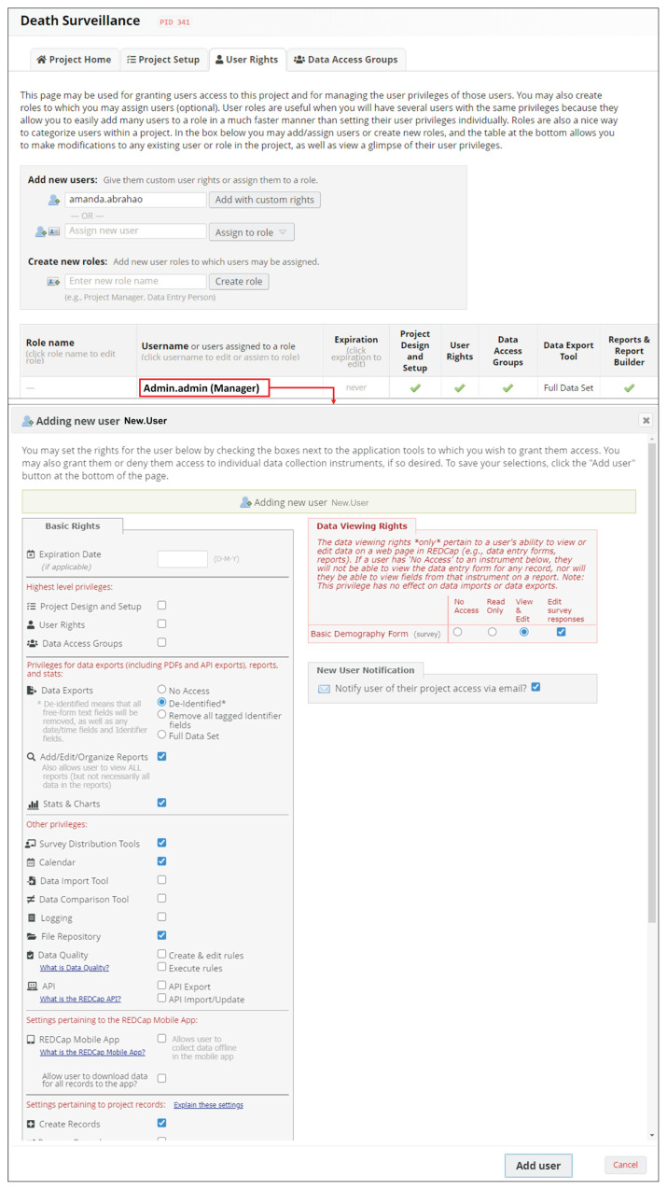667x1190 pixels.
Task: Click the Data Exports download icon
Action: (x=33, y=691)
